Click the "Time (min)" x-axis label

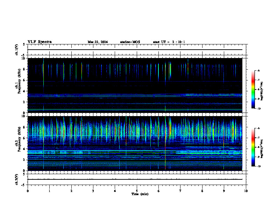(x=140, y=194)
